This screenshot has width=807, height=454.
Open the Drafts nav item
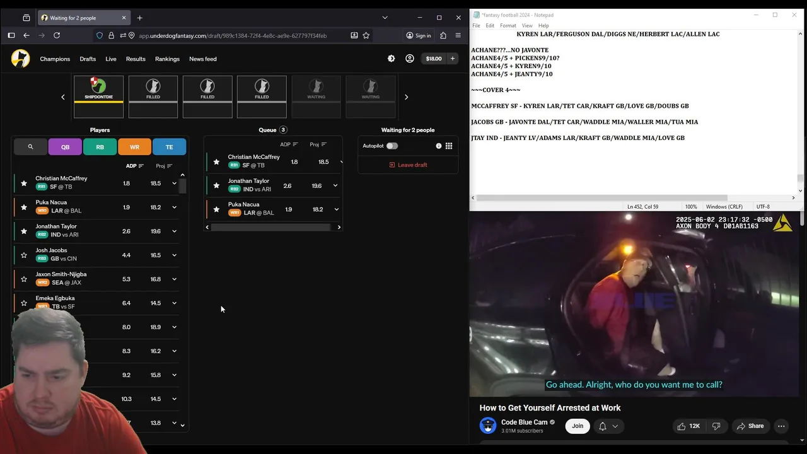(x=88, y=59)
